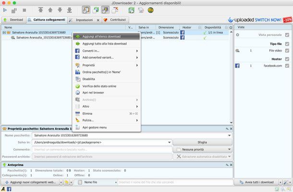Expand the Altro submenu
Viewport: 293px width, 192px height.
pos(107,106)
